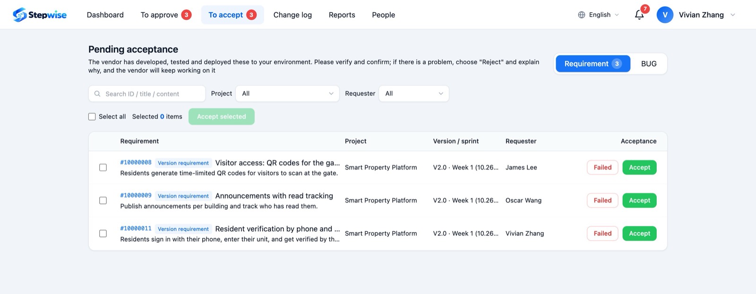Click the globe language icon
Image resolution: width=756 pixels, height=294 pixels.
[582, 15]
